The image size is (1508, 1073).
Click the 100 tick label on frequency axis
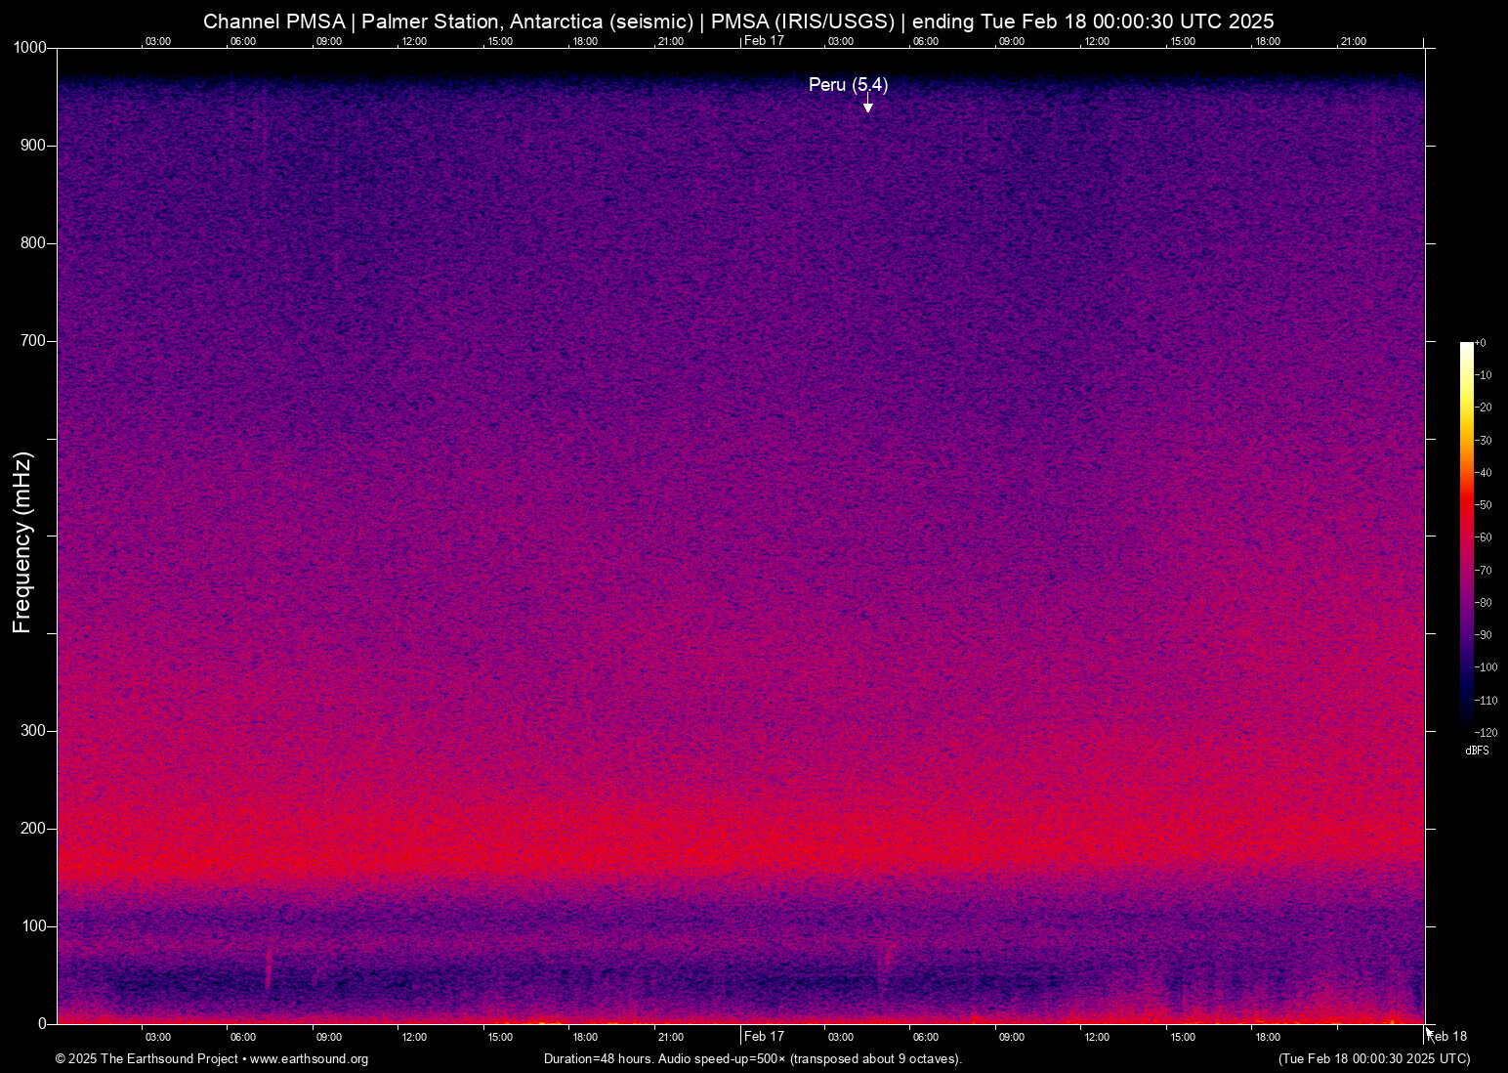tap(33, 926)
